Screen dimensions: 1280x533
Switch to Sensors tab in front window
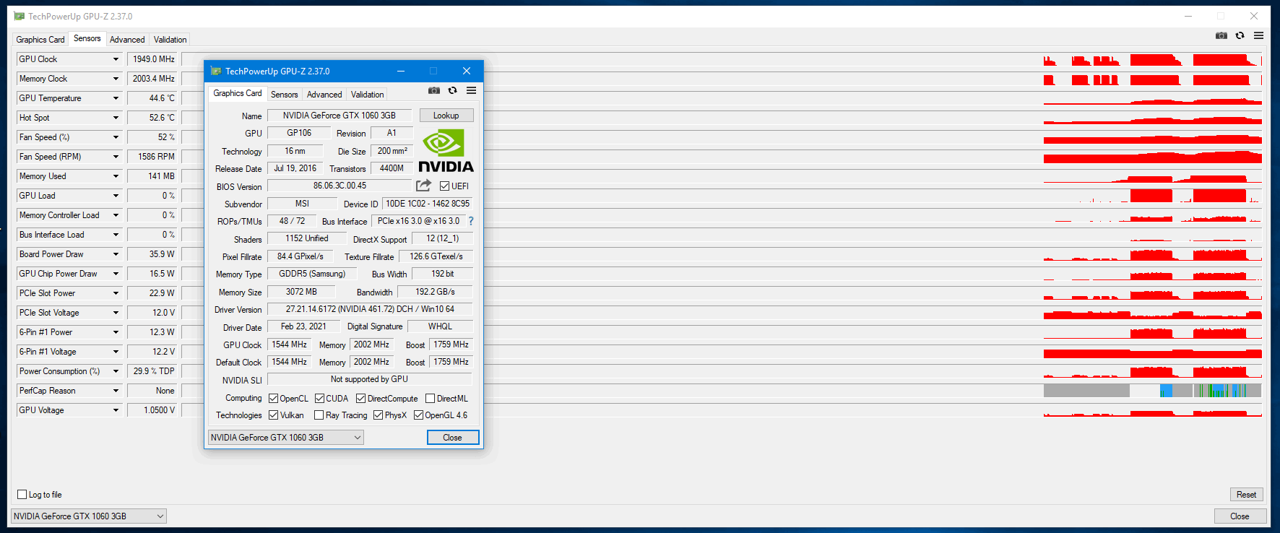(285, 95)
